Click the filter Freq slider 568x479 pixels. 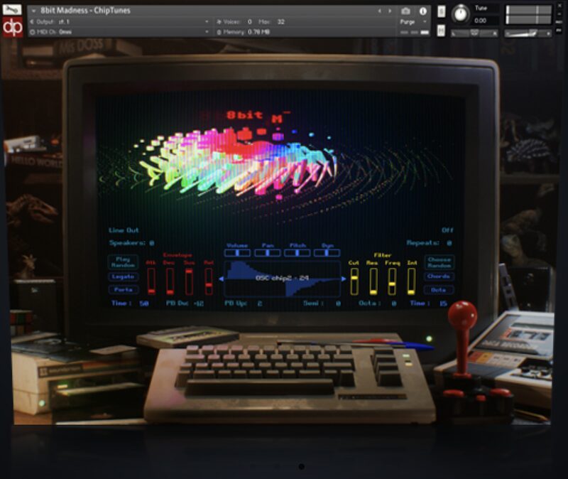coord(392,281)
